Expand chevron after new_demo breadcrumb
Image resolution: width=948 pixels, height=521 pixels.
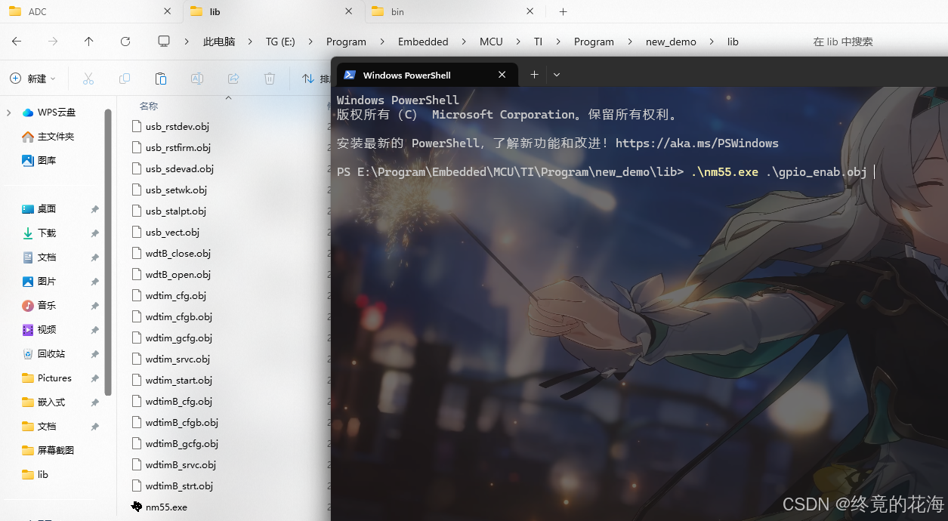(712, 42)
